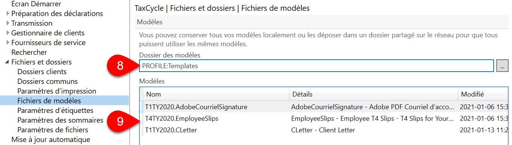Select the T1TY2020.CLetter template row
The width and height of the screenshot is (512, 145).
pyautogui.click(x=325, y=130)
